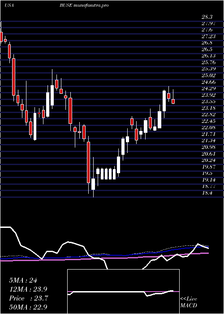Viewport: 224px width, 314px height.
Task: Select the 27.23 price axis label
Action: pos(209,36)
